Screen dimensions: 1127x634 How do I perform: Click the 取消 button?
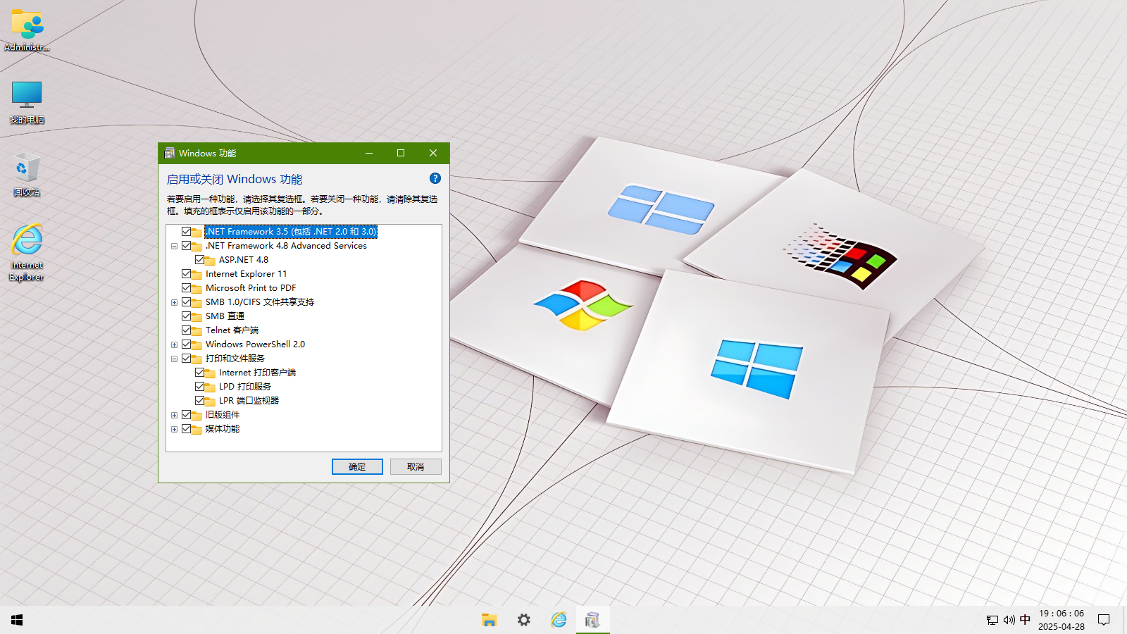point(416,466)
